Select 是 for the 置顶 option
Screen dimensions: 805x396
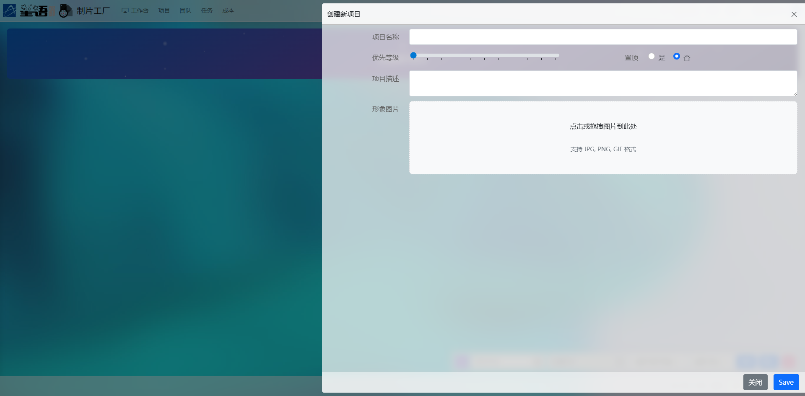click(652, 56)
